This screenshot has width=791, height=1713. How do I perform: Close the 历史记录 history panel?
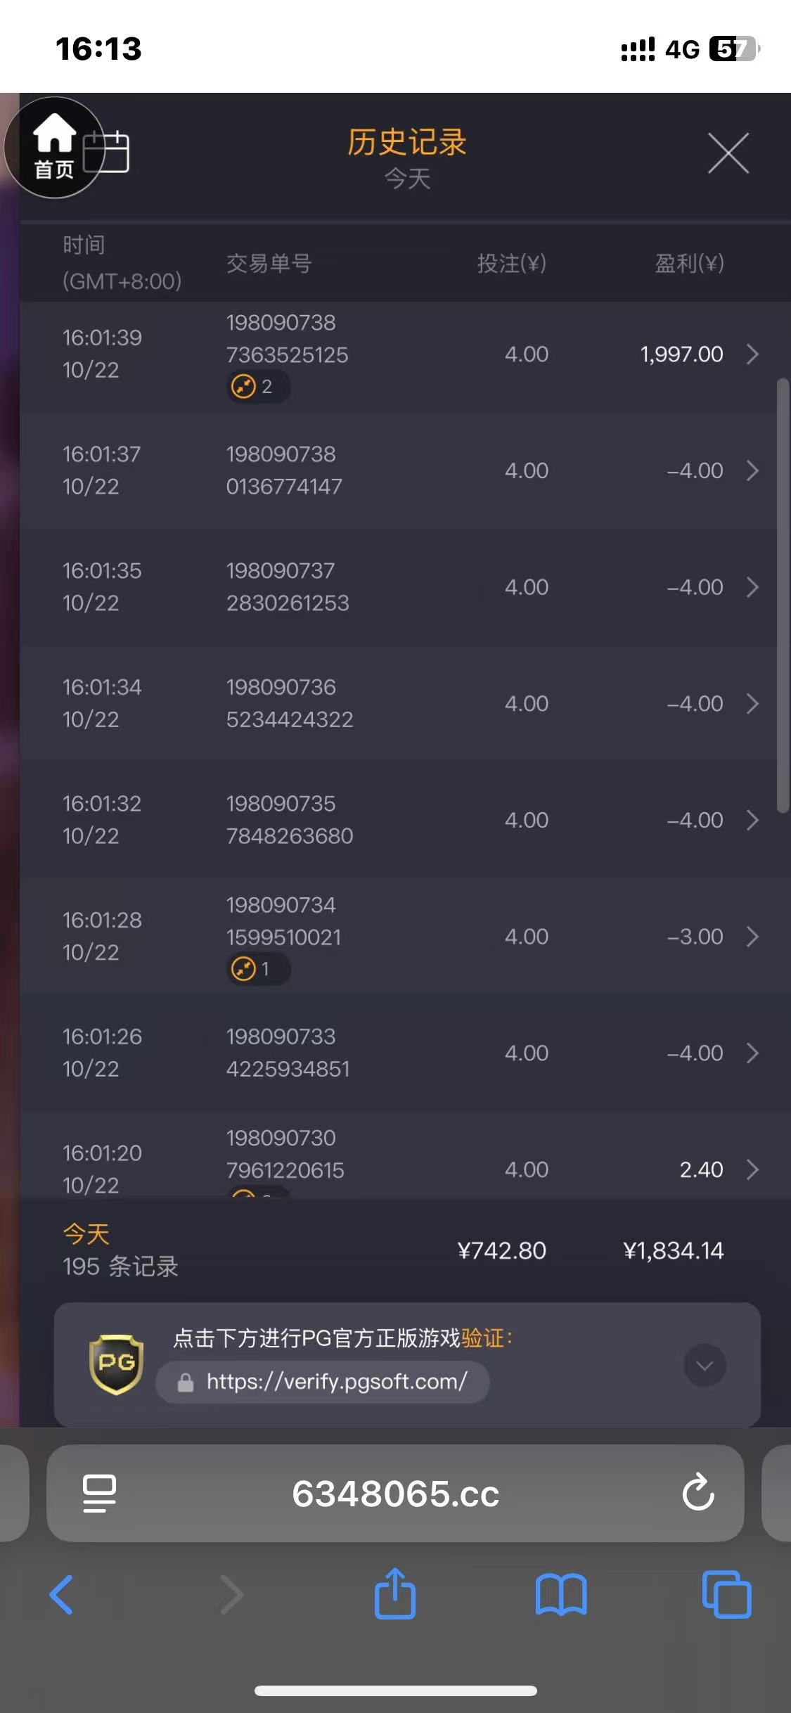pyautogui.click(x=728, y=153)
